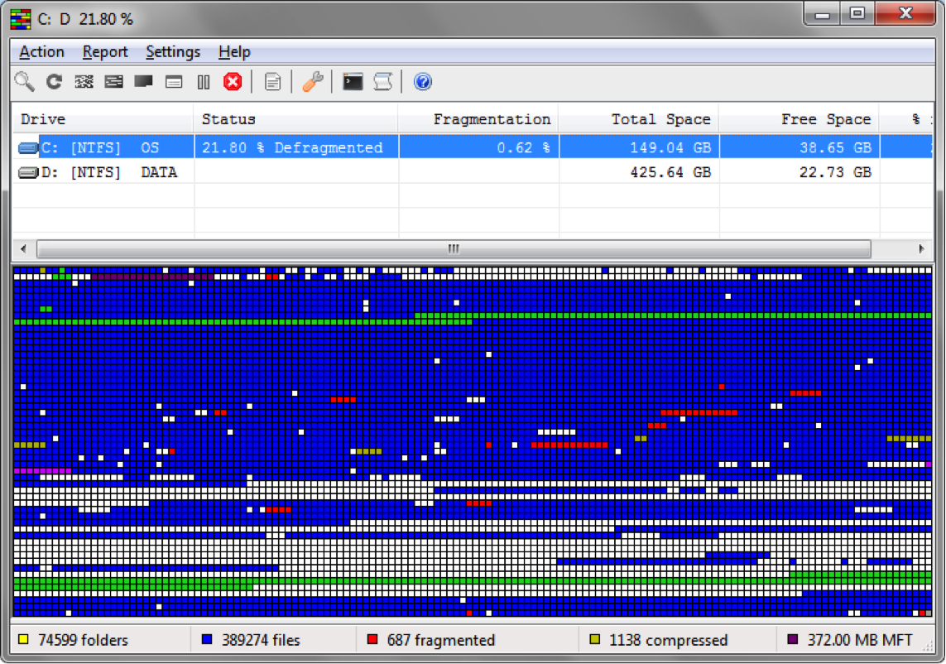Open the Report menu
The image size is (946, 664).
click(105, 52)
